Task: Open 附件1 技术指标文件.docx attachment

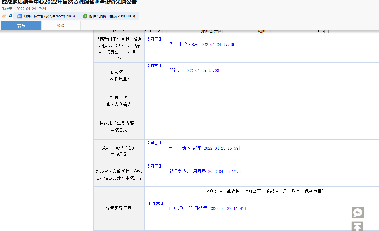Action: 49,16
